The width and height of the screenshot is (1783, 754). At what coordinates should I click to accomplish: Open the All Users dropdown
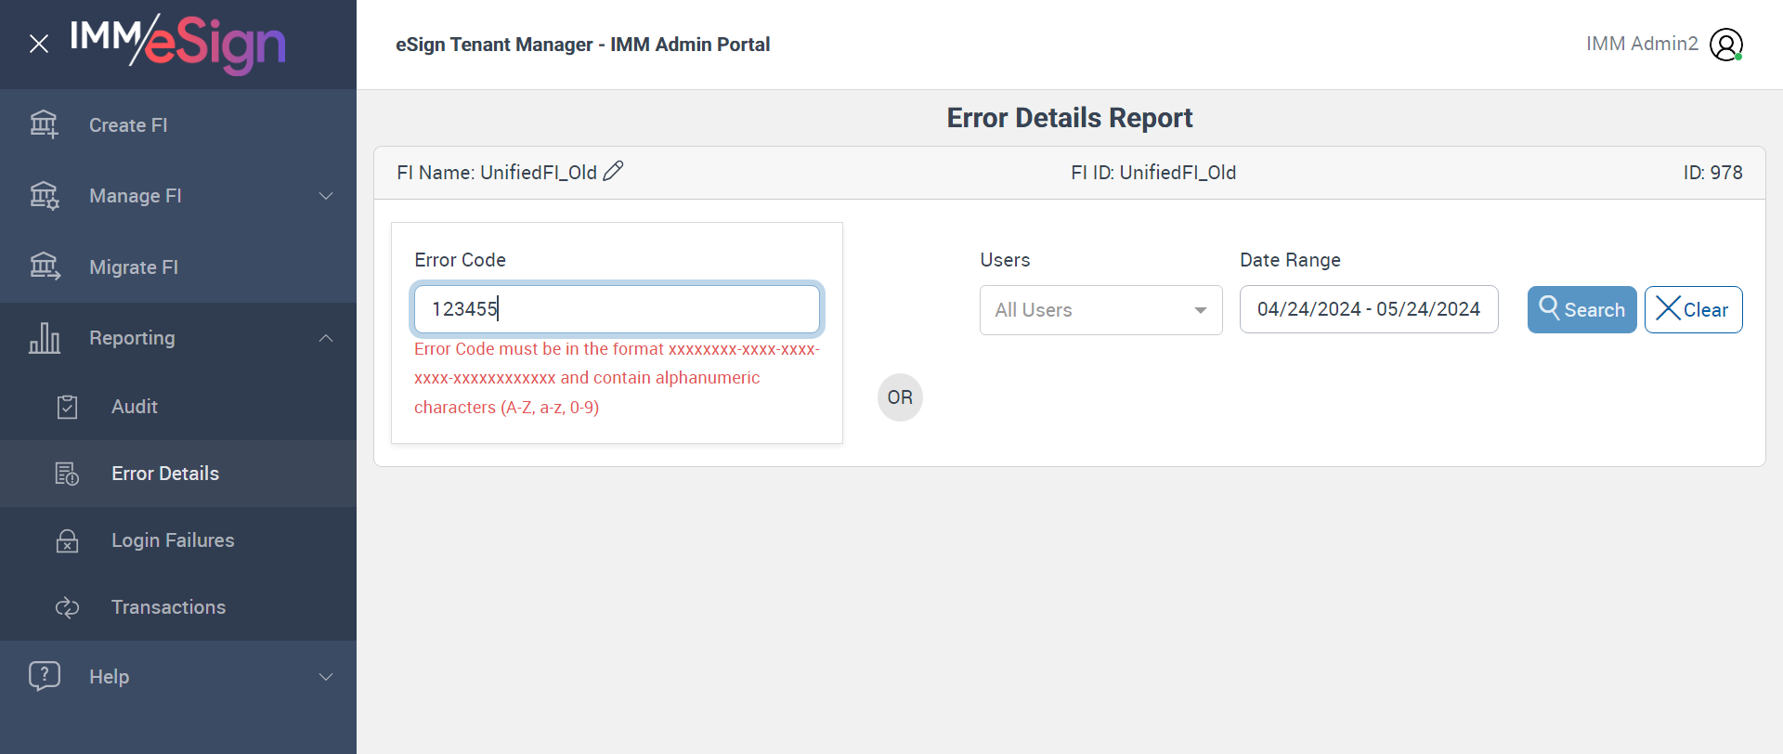1100,310
